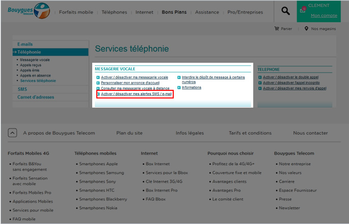
Task: Click Clé Internet 3G/4G footer link
Action: 164,182
